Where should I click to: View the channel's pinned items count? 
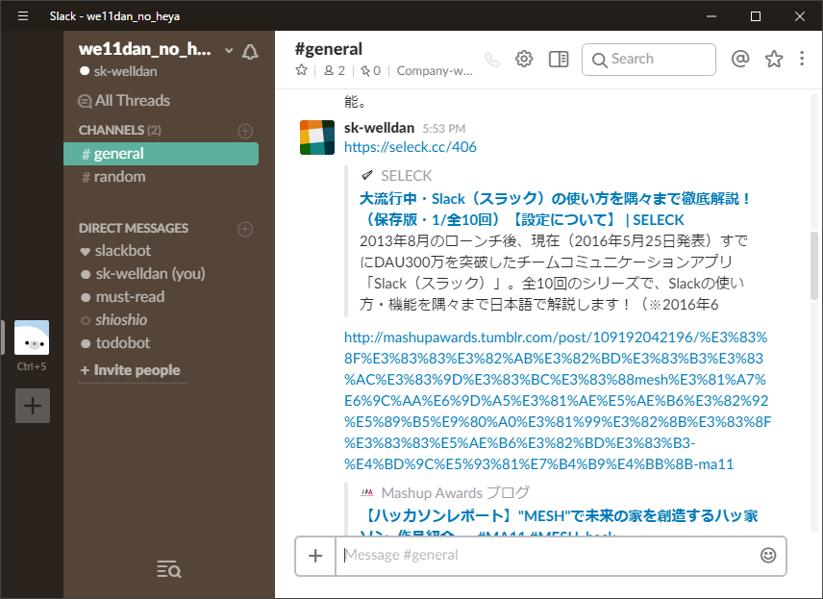(370, 71)
